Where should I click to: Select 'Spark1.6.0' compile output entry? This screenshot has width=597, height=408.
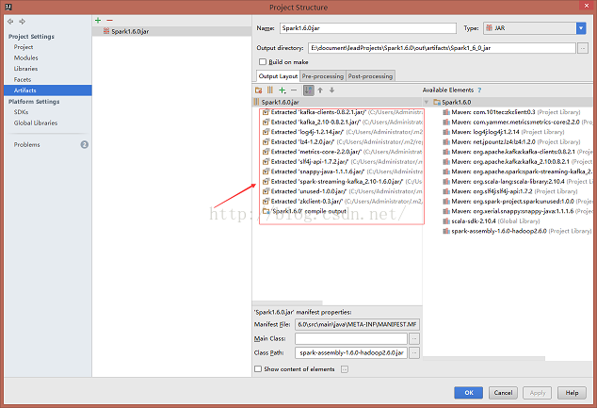(304, 211)
